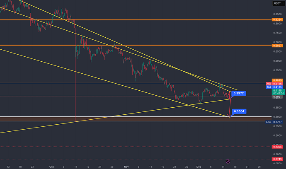Open the USDT currency selector
This screenshot has width=286, height=169.
[276, 4]
